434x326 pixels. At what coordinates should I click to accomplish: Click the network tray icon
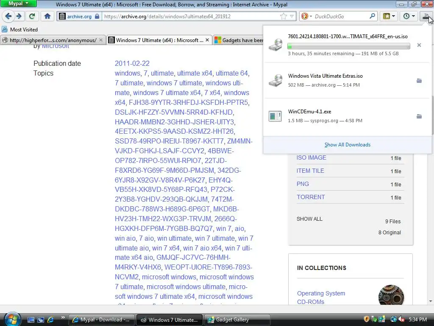(393, 319)
